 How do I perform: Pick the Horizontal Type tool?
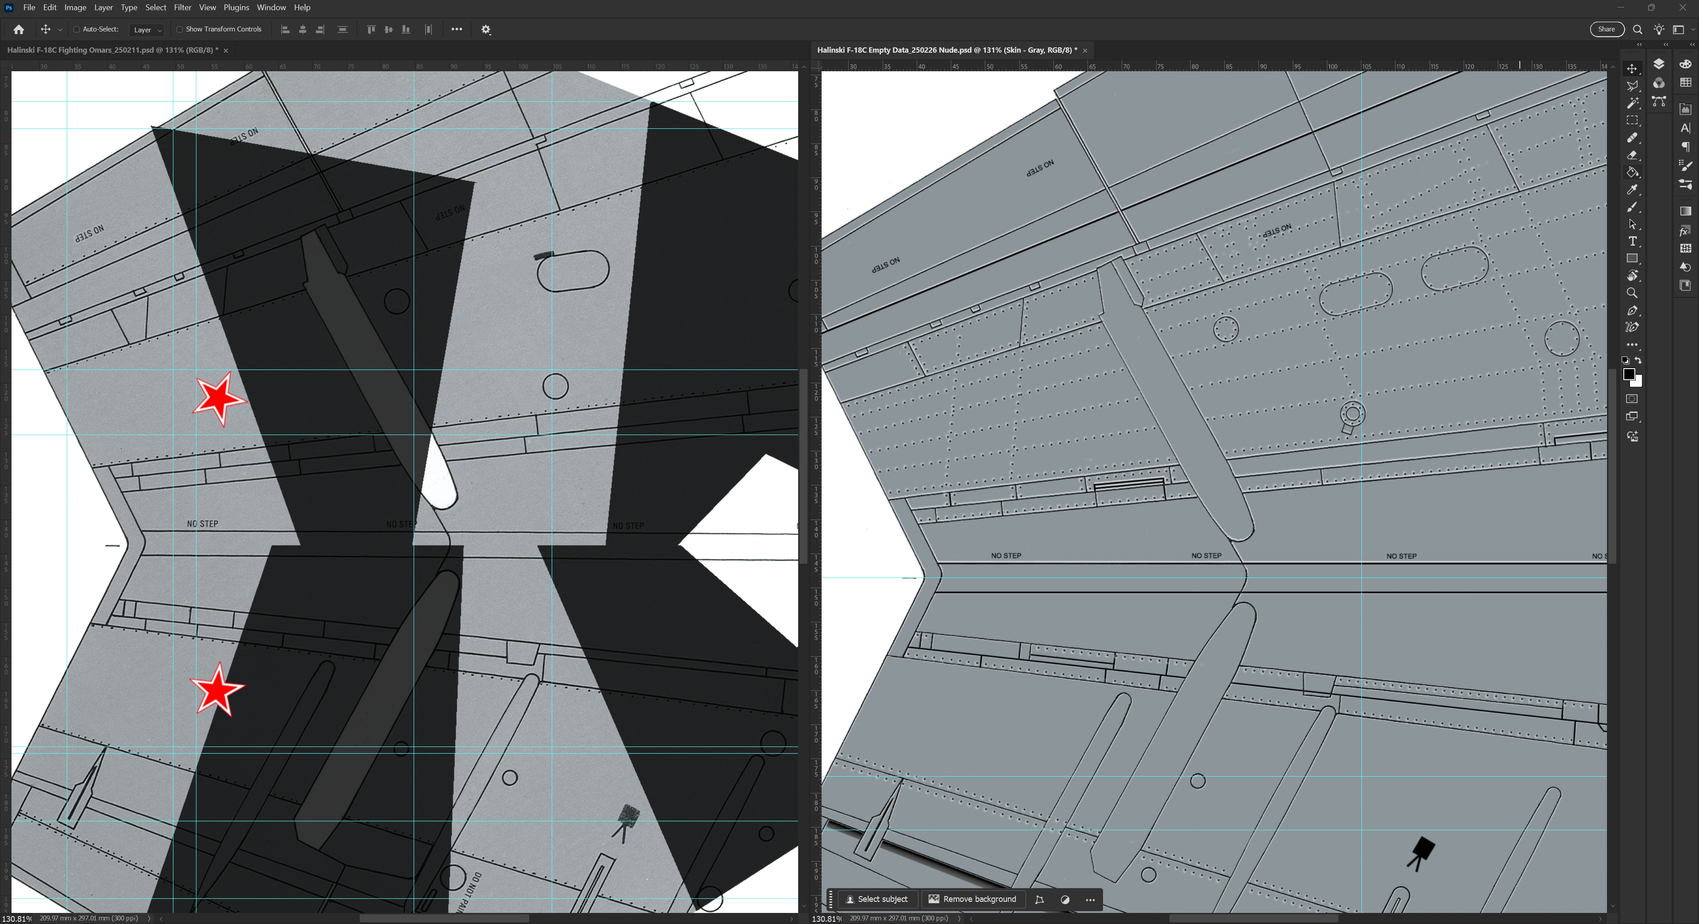pos(1632,241)
